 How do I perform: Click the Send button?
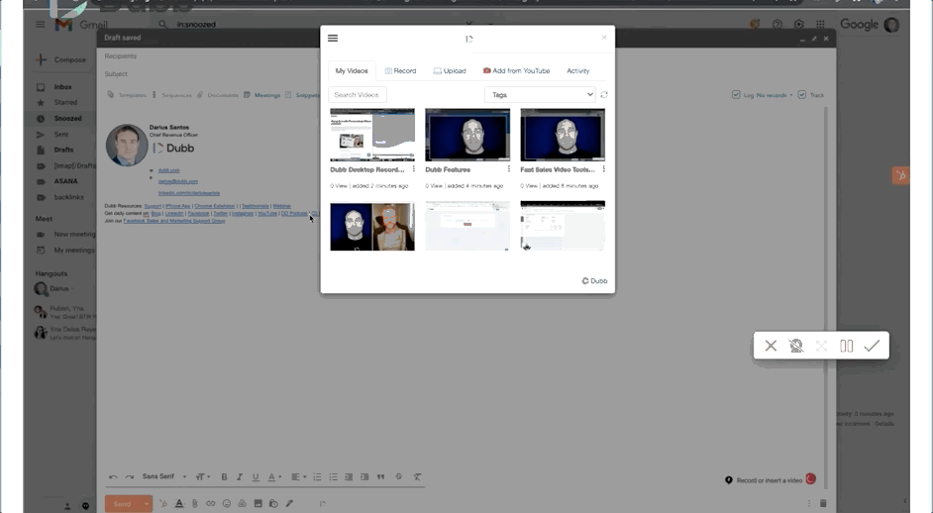[x=123, y=503]
